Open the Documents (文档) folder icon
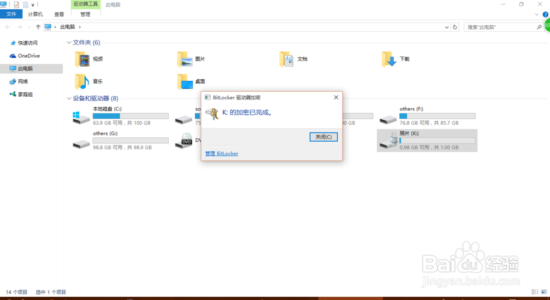 tap(287, 59)
